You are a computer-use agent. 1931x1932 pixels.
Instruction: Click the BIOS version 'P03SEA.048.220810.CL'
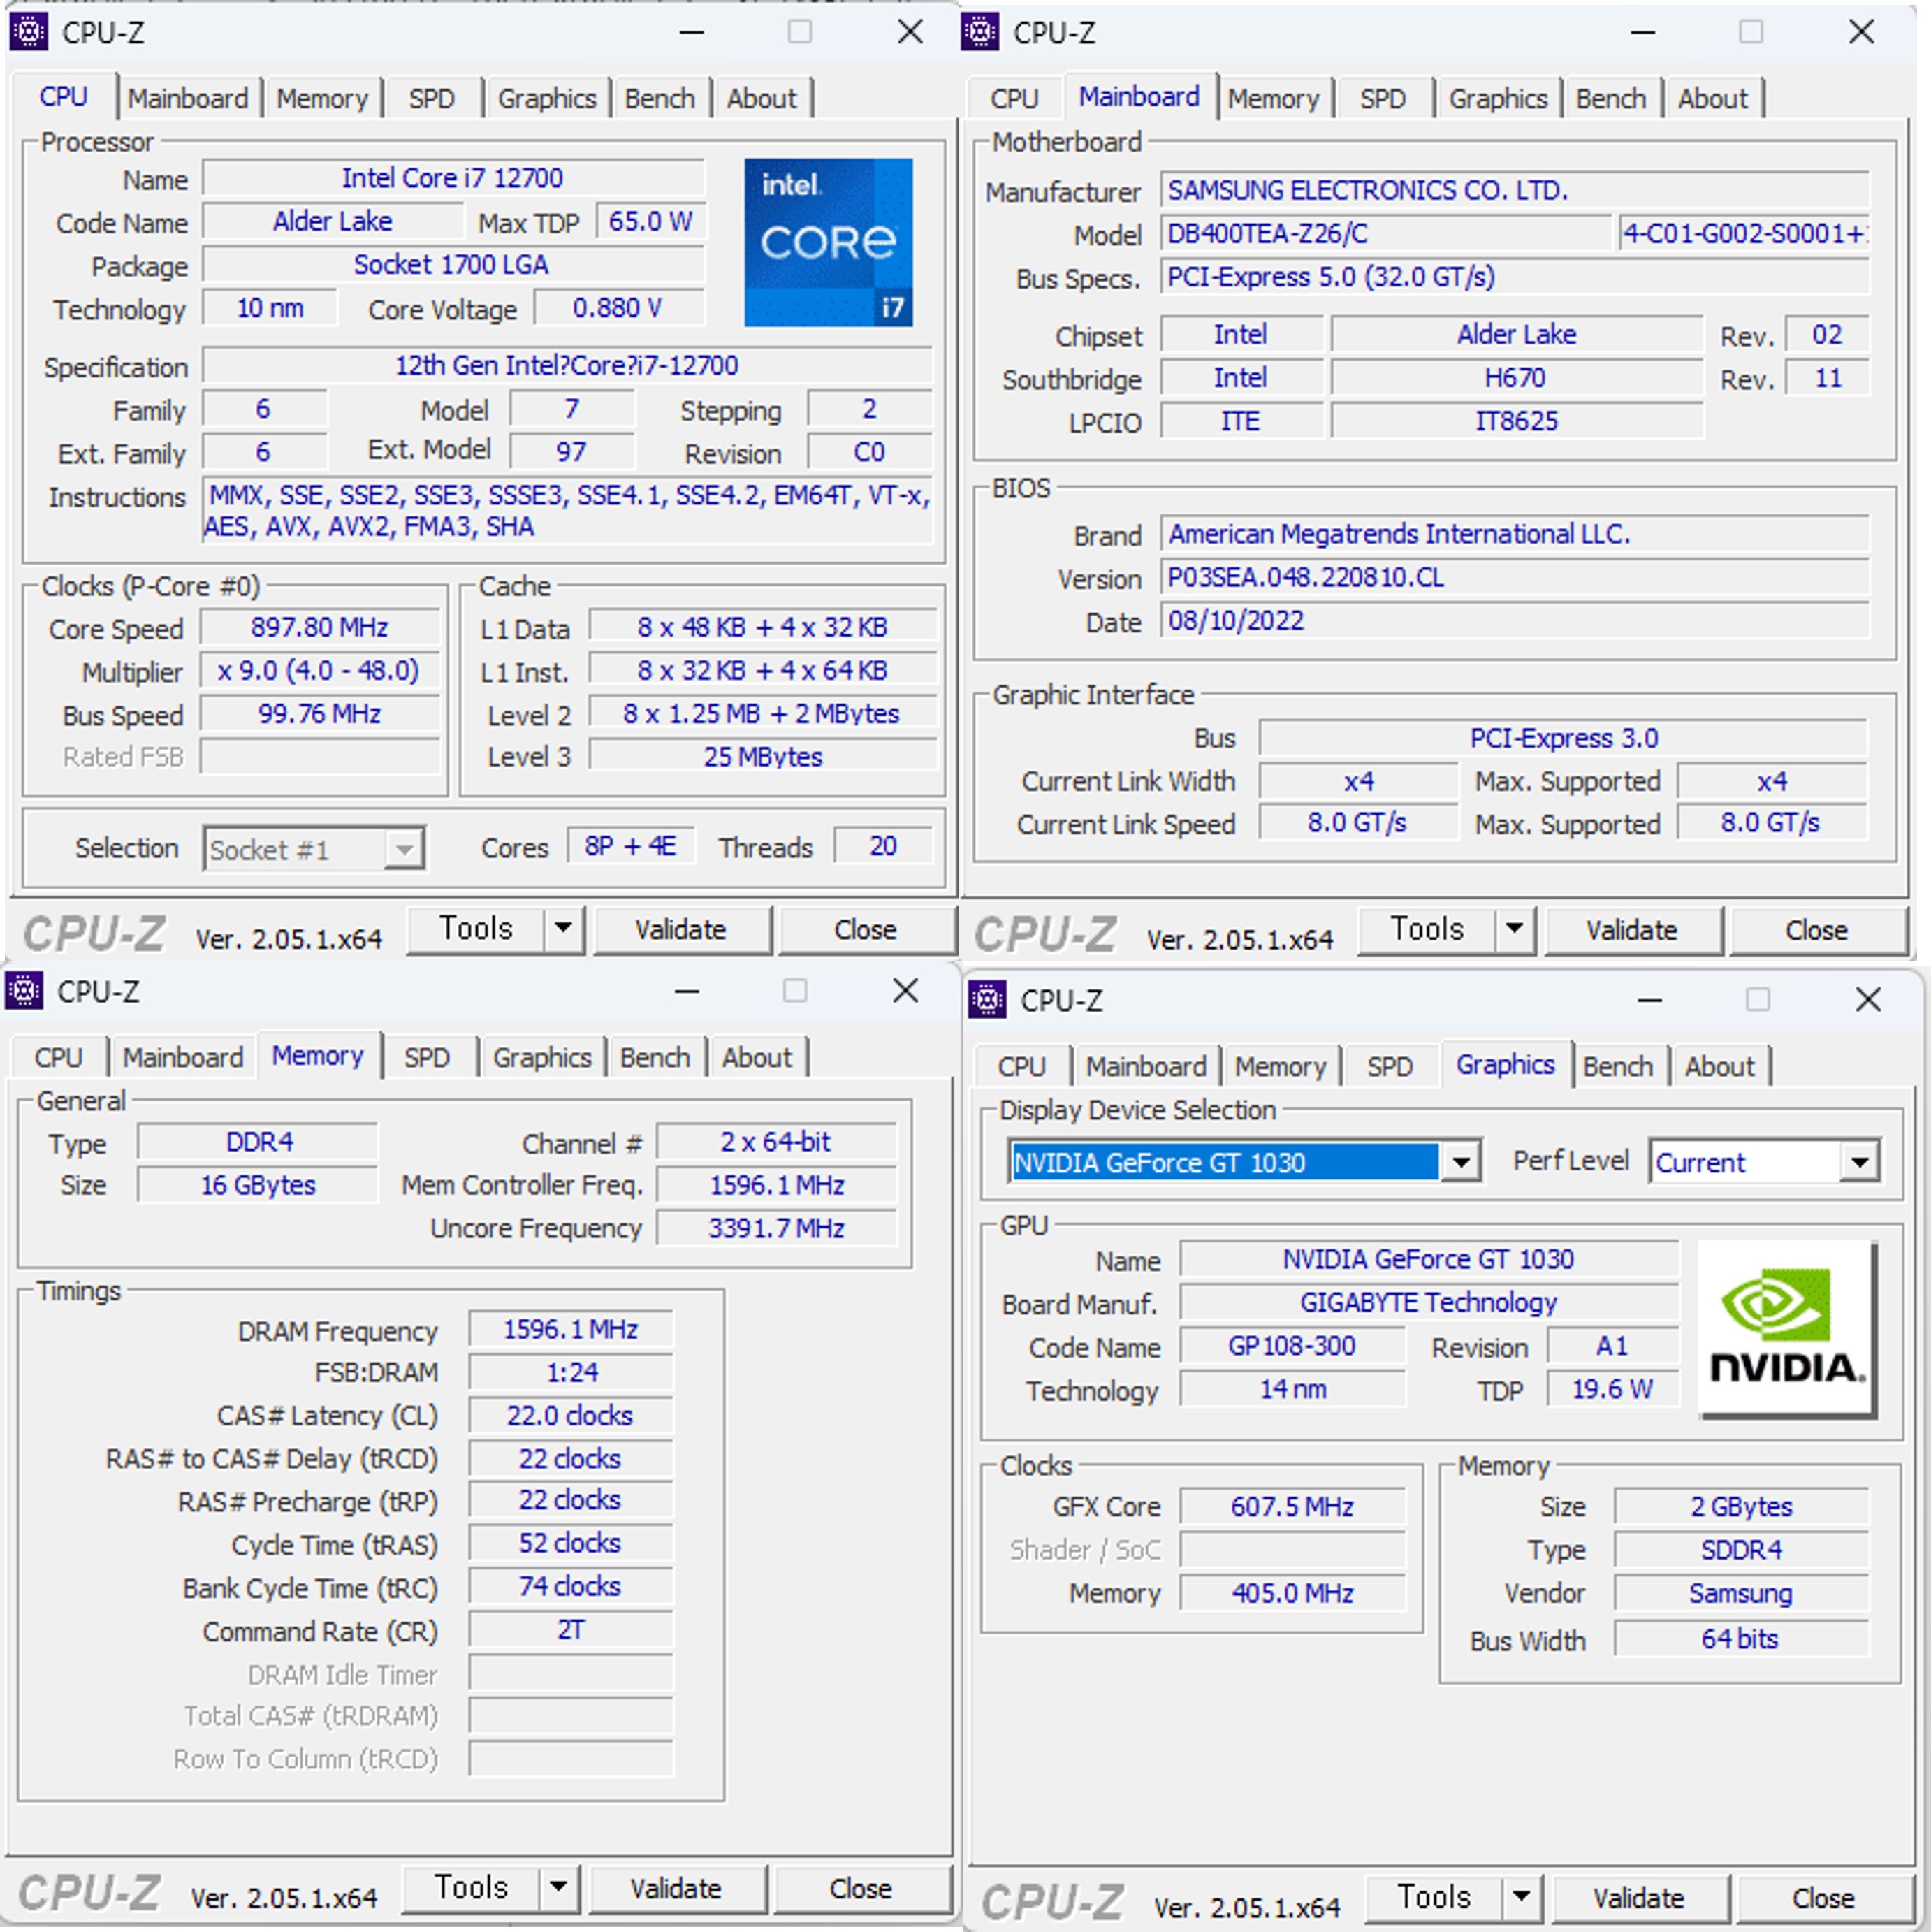1514,577
